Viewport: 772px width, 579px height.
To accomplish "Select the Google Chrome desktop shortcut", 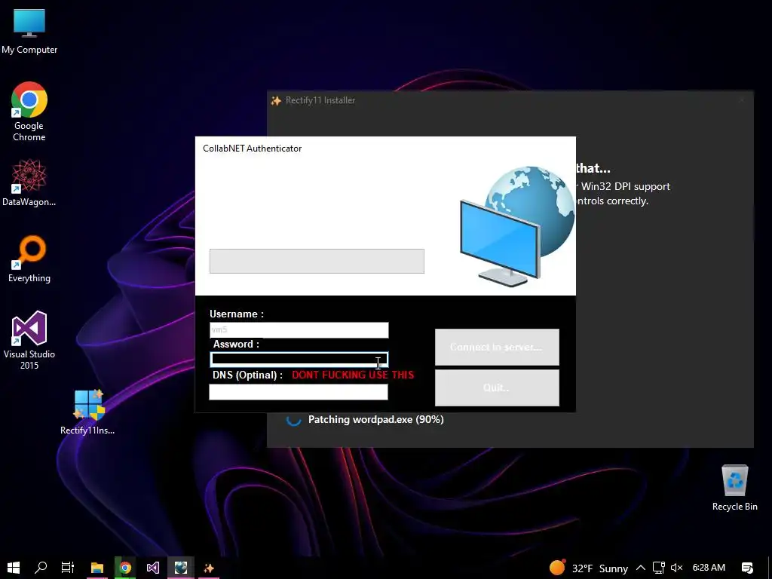I will 29,112.
